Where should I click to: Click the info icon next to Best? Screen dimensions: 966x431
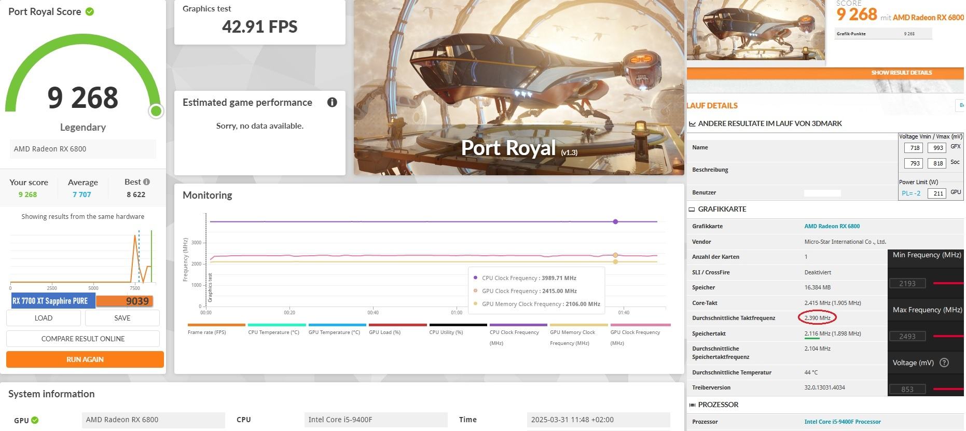147,182
